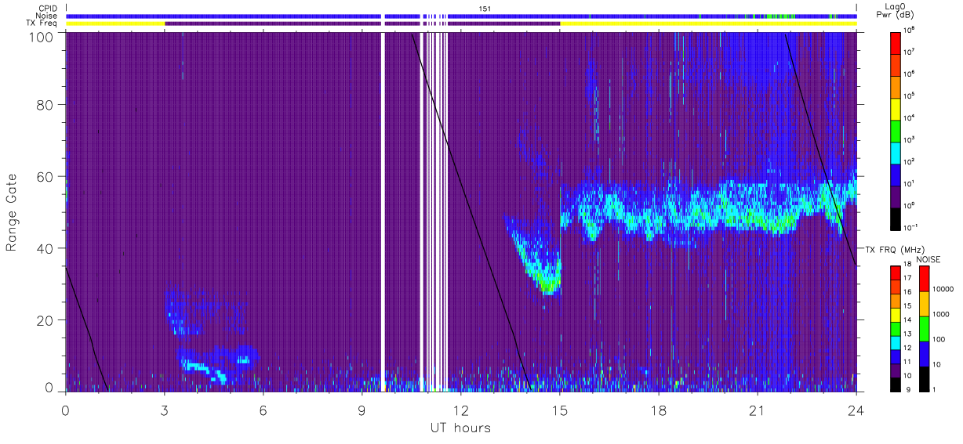
Task: Click the 12 tick label on UT hours axis
Action: (460, 410)
